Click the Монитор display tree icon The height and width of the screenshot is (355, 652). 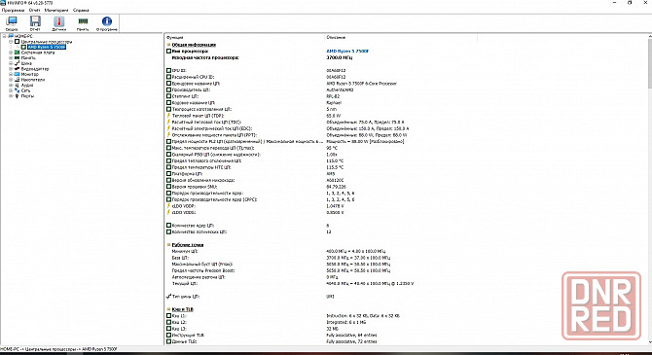(18, 74)
